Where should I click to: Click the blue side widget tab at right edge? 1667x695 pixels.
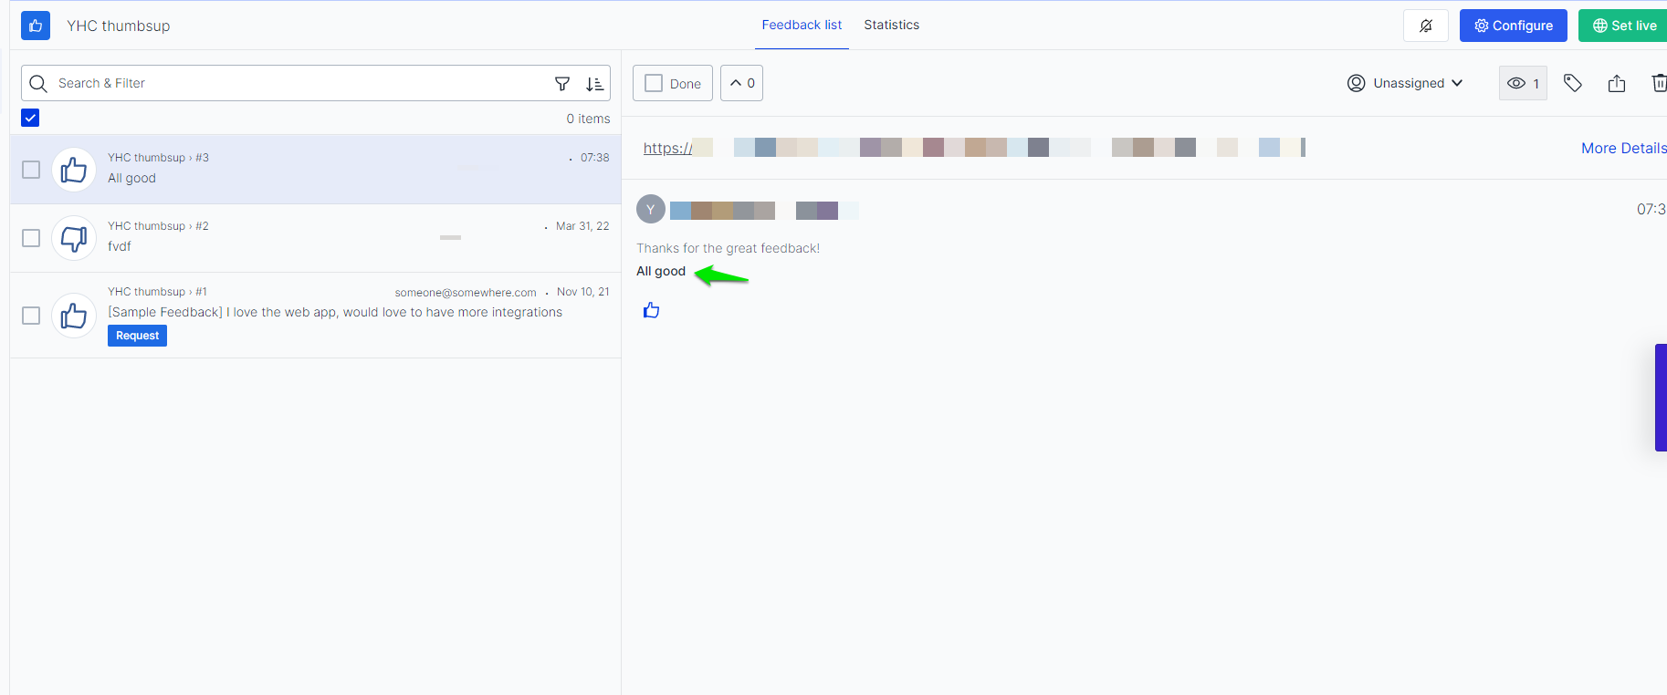point(1661,398)
